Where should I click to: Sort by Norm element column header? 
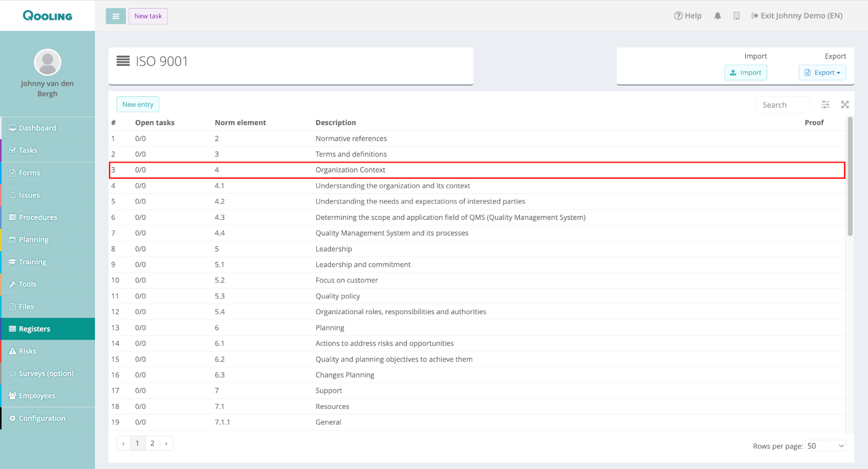point(240,122)
